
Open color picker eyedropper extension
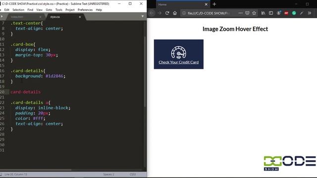[302, 13]
